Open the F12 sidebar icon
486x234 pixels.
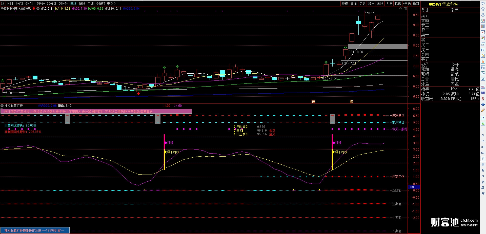(x=483, y=68)
